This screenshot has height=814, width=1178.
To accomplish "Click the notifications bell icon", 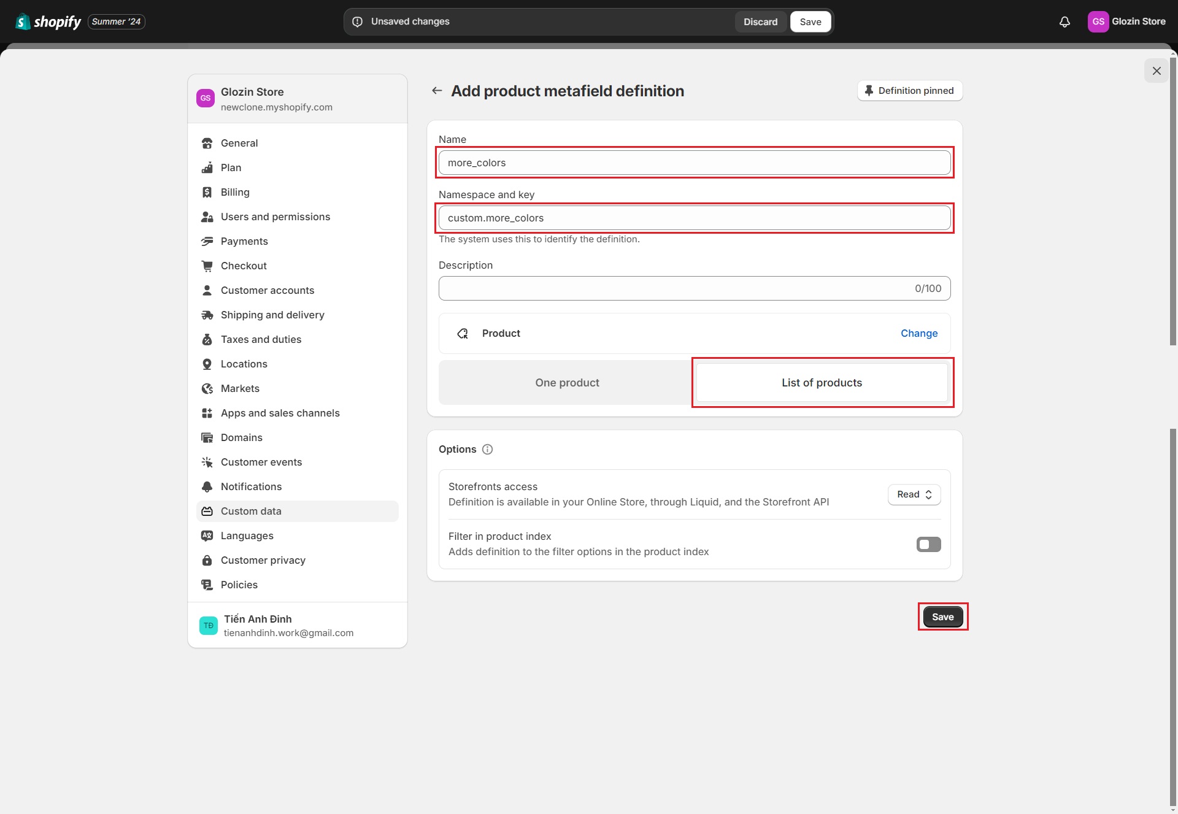I will 1064,22.
